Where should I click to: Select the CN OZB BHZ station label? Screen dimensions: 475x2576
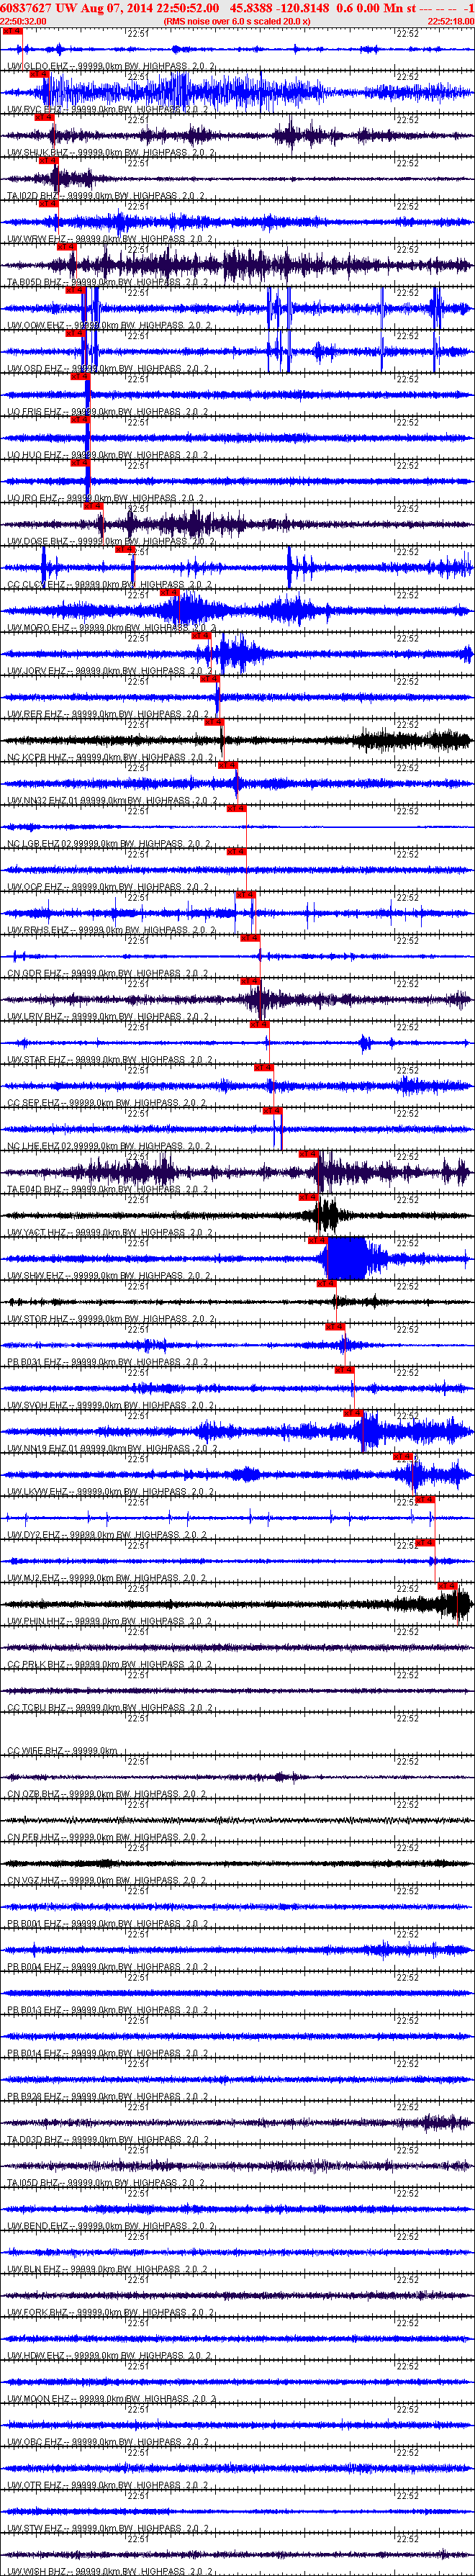(107, 1793)
